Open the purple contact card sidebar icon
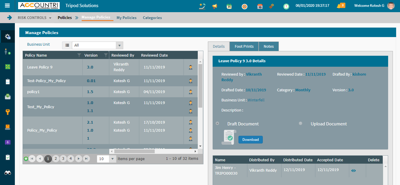Viewport: 400px width, 185px height. click(x=8, y=142)
